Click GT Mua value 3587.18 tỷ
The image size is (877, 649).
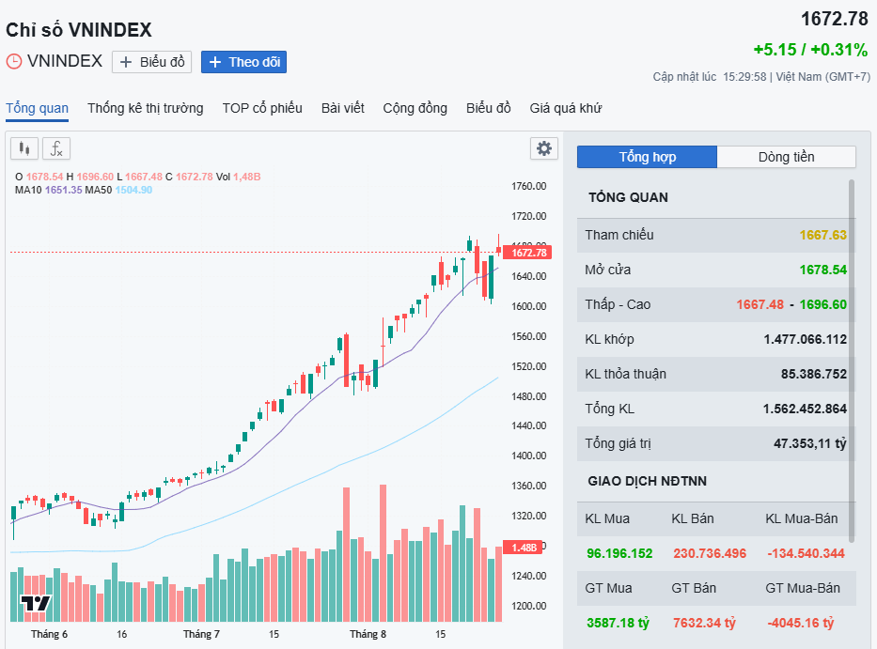pos(619,623)
